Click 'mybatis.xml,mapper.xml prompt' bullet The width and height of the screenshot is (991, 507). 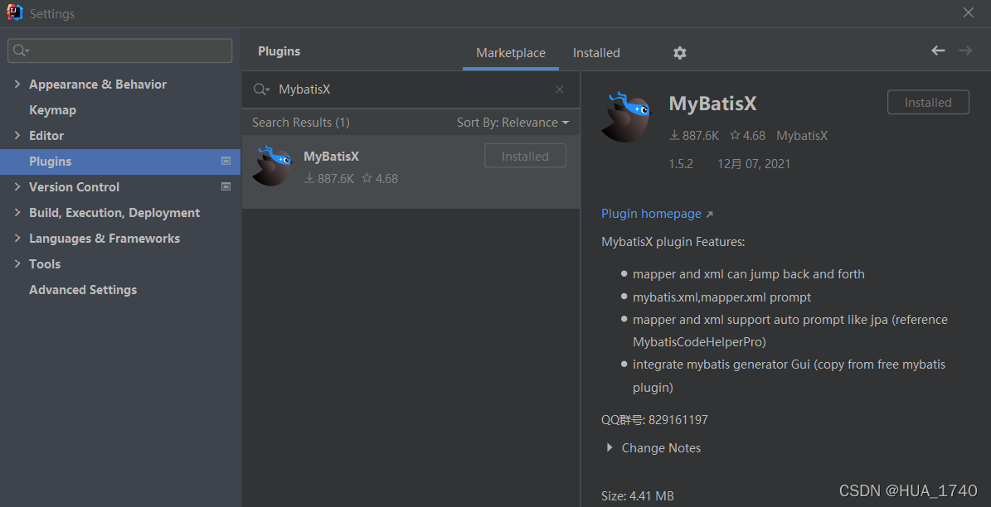tap(721, 297)
